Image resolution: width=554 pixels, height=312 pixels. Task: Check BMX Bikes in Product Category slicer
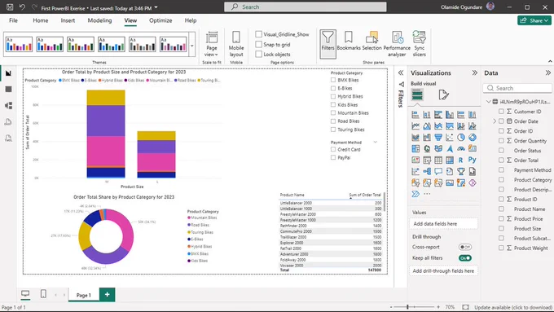(333, 80)
